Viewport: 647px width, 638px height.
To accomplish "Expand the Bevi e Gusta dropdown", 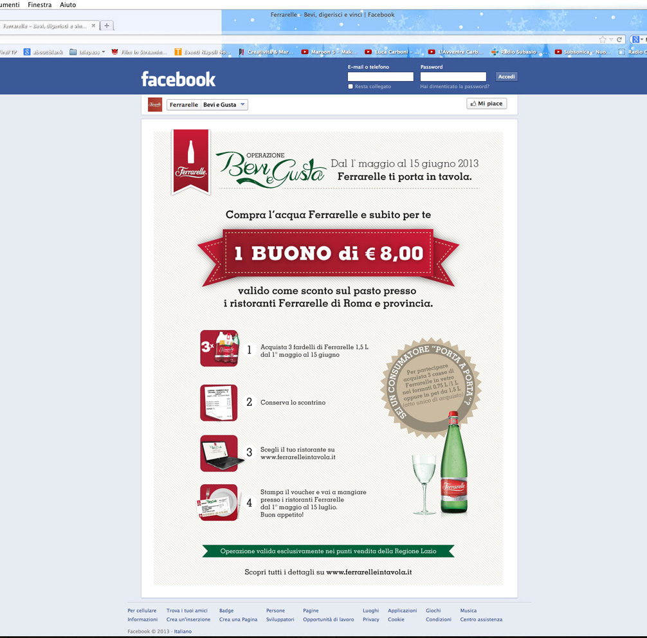I will (x=224, y=105).
